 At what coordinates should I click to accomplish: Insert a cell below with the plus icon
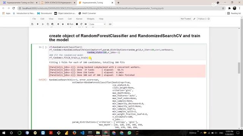(x=38, y=24)
